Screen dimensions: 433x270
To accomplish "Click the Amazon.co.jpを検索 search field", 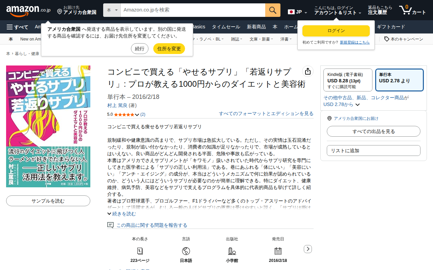I will tap(193, 10).
